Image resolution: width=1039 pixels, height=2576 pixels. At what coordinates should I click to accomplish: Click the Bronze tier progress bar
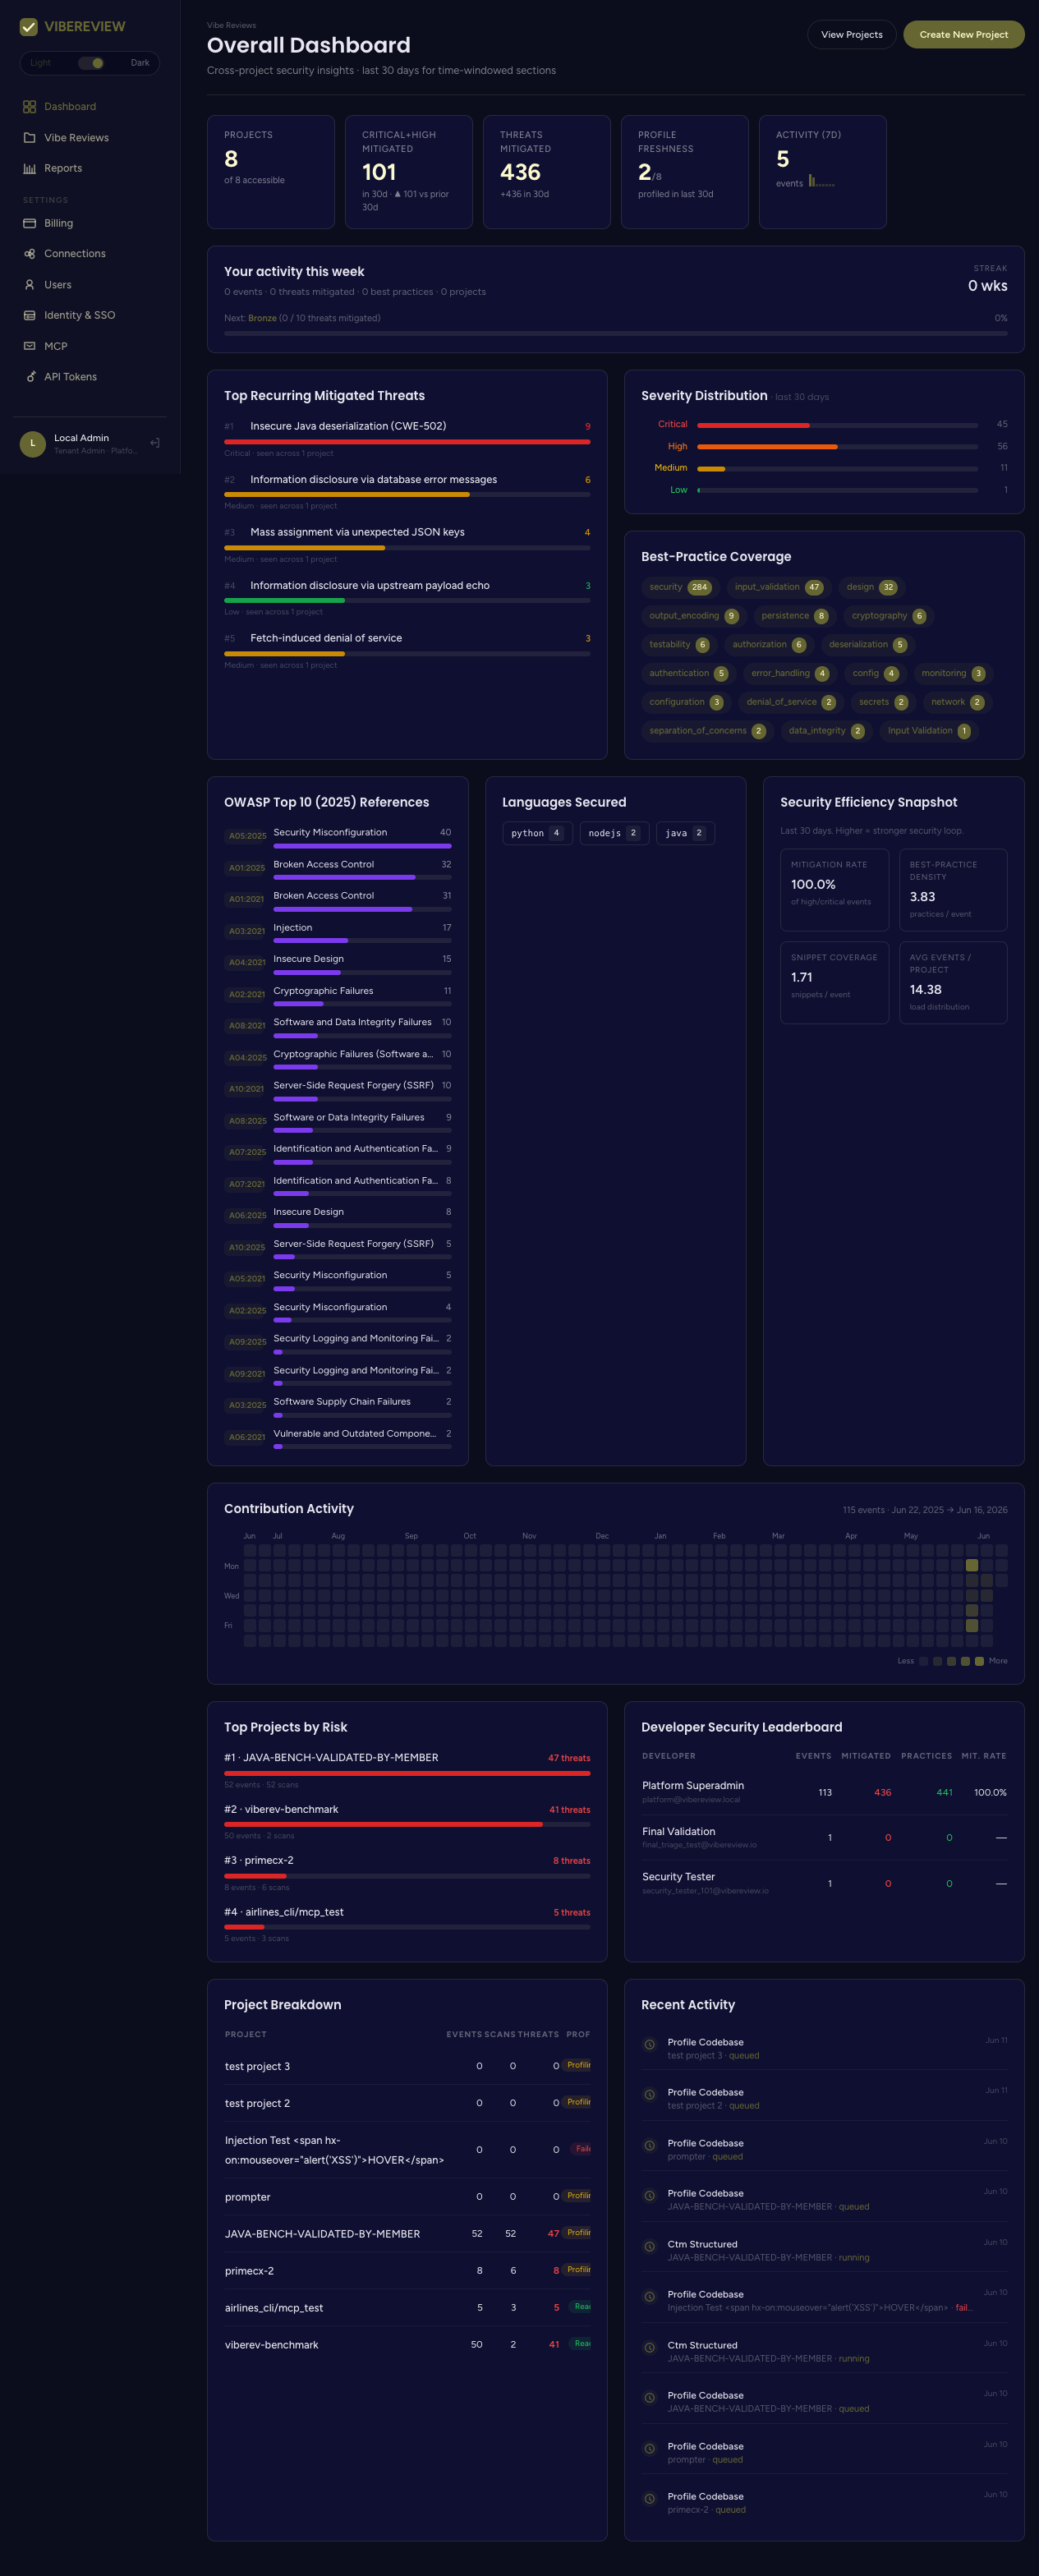(615, 333)
